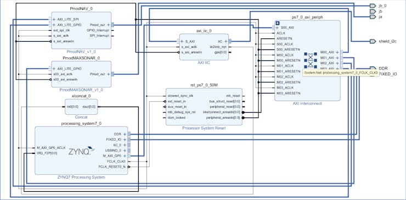Expand AXI_LITE_SPI interface on PmodNAV_0

(x=54, y=19)
